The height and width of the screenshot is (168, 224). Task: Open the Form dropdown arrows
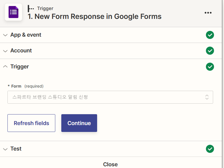pyautogui.click(x=207, y=97)
